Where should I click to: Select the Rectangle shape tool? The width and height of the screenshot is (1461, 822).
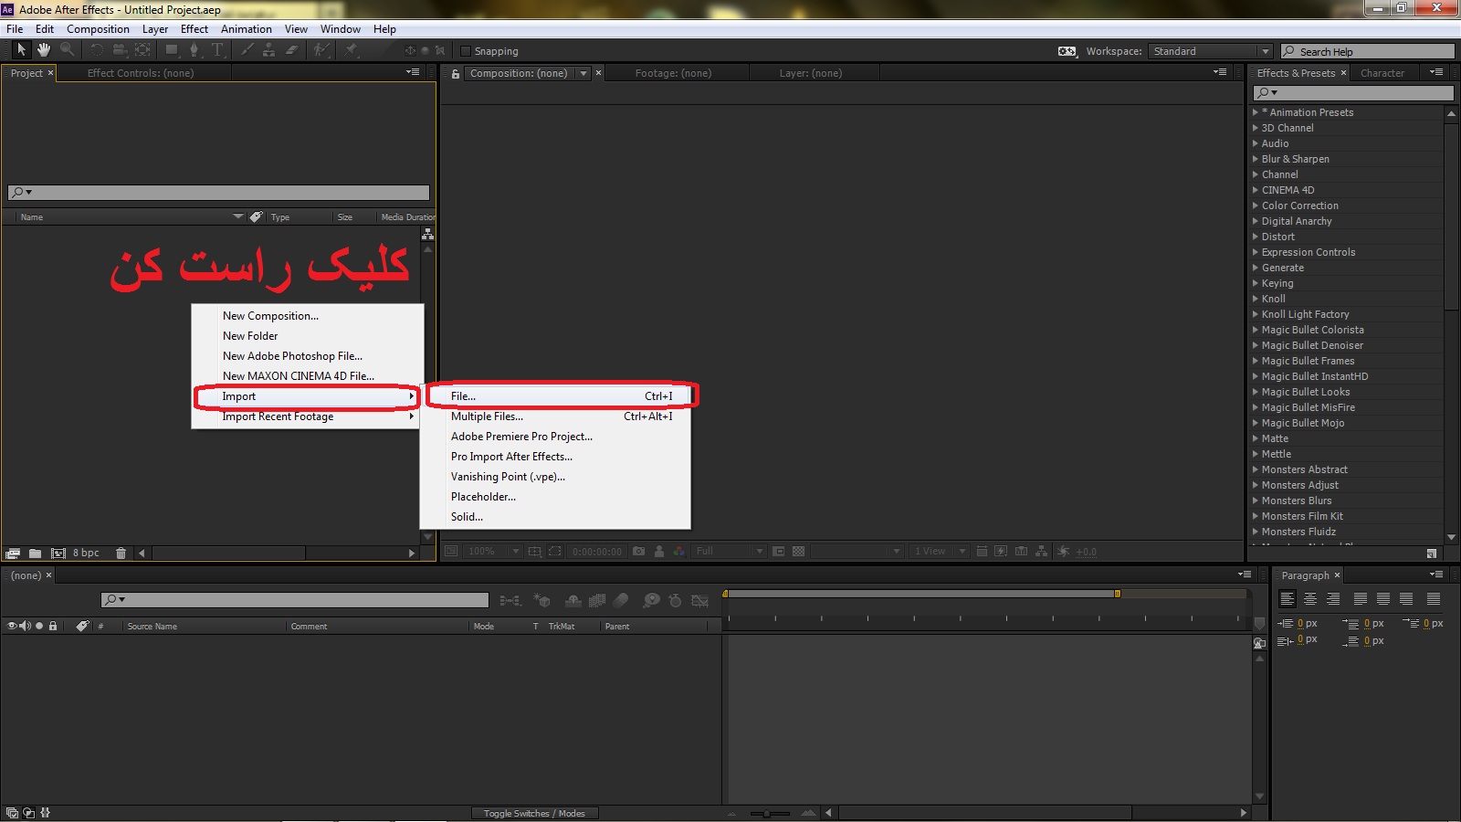pyautogui.click(x=171, y=50)
